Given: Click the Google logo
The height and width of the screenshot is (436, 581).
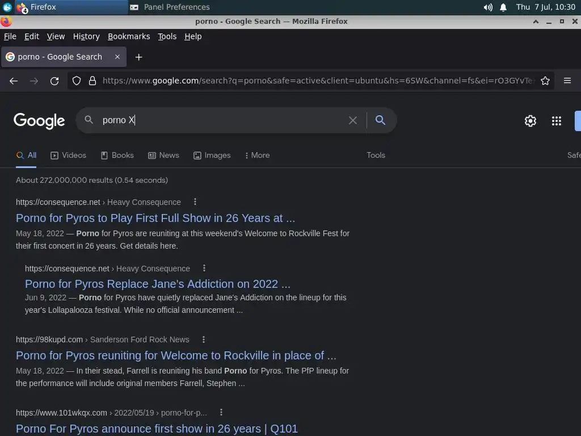Looking at the screenshot, I should pyautogui.click(x=39, y=121).
